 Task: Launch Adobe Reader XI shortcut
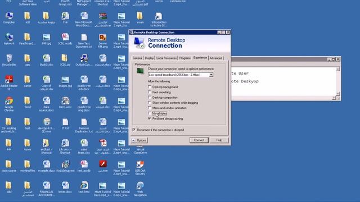coord(9,82)
